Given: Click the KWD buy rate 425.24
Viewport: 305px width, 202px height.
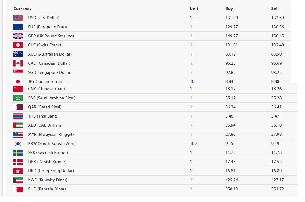Looking at the screenshot, I should point(231,180).
